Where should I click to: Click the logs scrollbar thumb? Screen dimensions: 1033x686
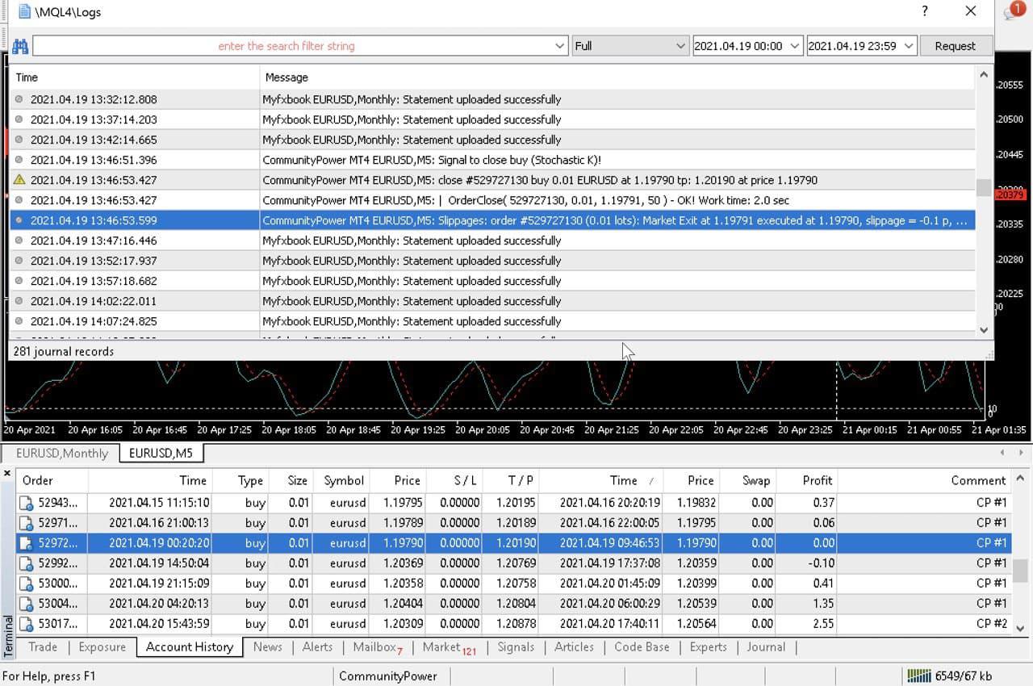(983, 187)
